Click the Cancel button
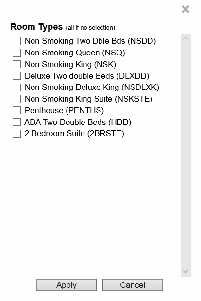 (x=133, y=285)
